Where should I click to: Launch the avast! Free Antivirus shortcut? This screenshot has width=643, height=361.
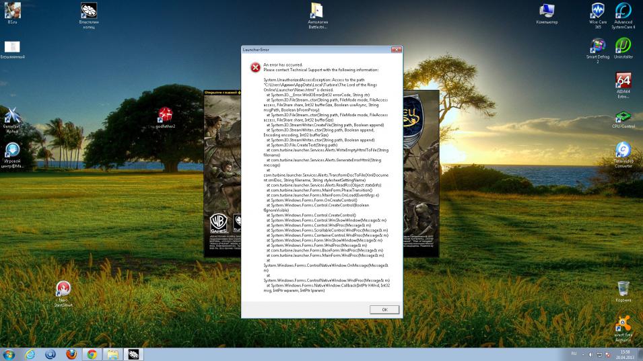click(623, 329)
